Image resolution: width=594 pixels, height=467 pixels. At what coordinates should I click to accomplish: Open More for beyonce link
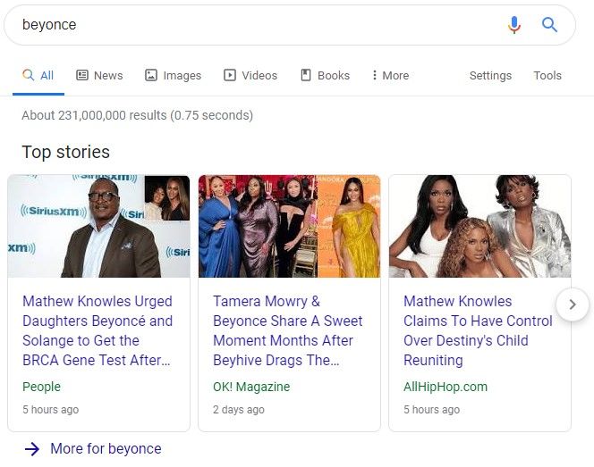pyautogui.click(x=106, y=449)
